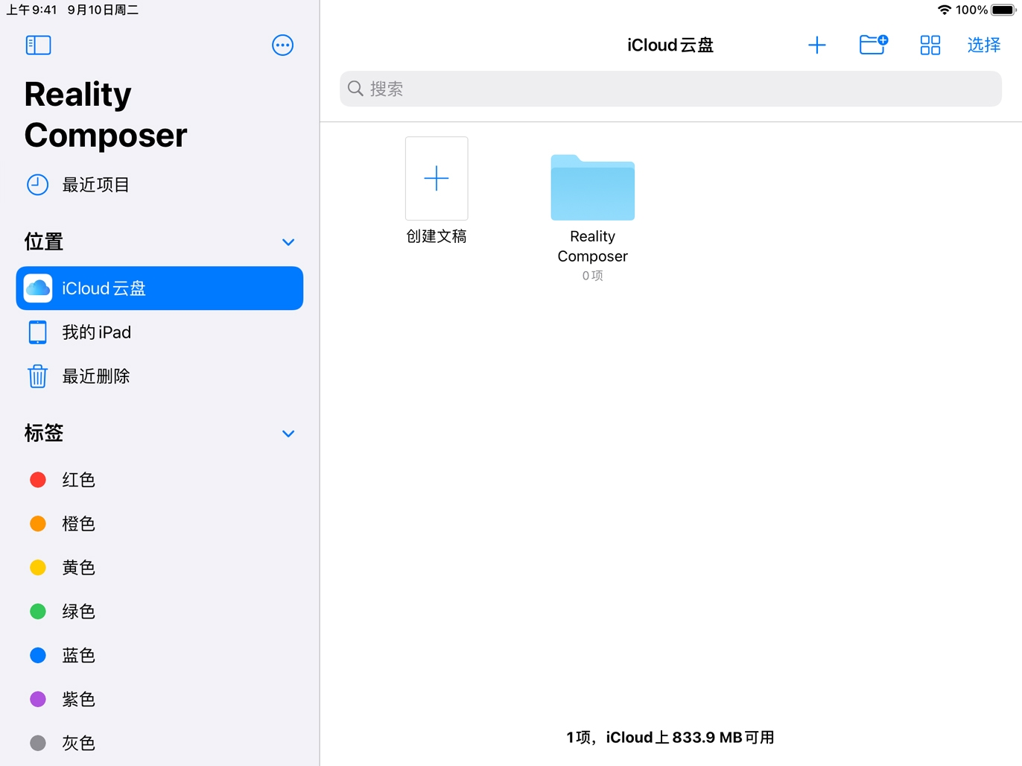Filter by 橙色 orange tag

click(x=159, y=524)
